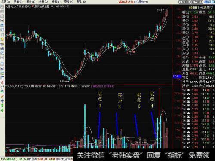Open the 系统 menu
This screenshot has height=161, width=215.
[6, 2]
